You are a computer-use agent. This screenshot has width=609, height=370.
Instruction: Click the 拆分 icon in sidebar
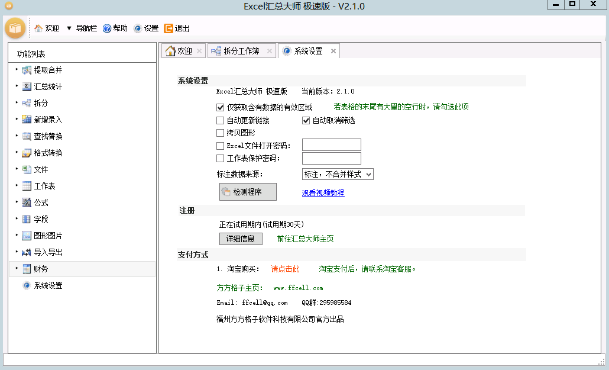click(27, 103)
